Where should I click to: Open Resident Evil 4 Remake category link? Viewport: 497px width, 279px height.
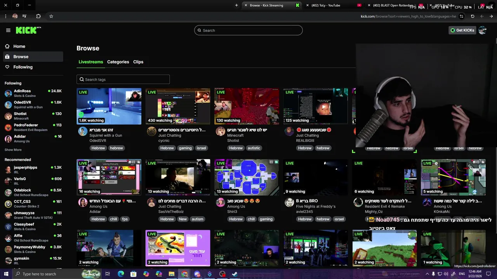tap(385, 207)
